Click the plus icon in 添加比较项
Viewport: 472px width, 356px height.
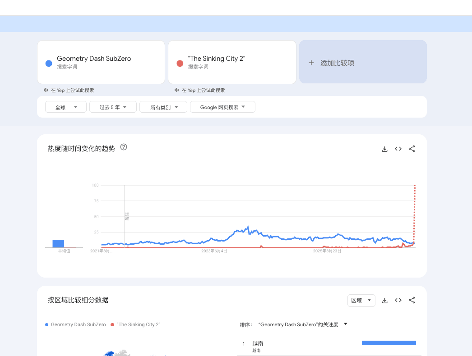(311, 63)
